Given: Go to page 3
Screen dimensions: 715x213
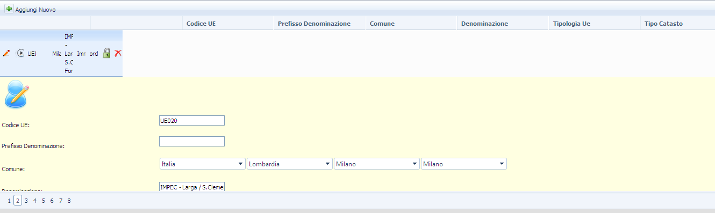Looking at the screenshot, I should 26,201.
